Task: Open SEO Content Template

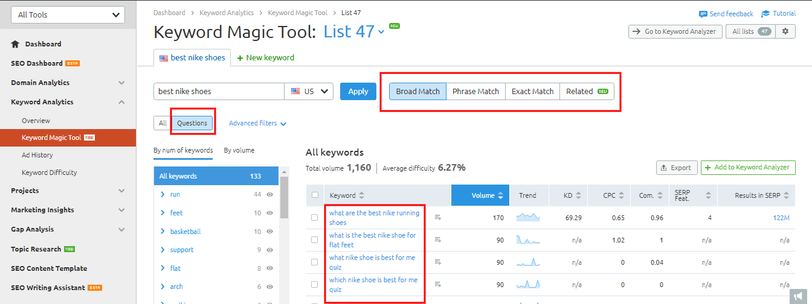Action: [x=49, y=268]
